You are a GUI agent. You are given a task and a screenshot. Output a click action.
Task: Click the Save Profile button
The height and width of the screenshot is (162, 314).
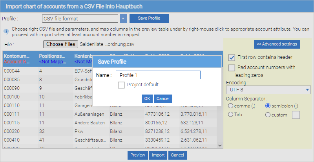coord(149,18)
